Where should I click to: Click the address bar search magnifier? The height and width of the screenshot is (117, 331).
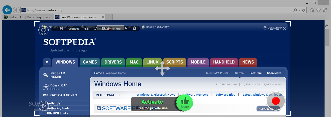pyautogui.click(x=295, y=10)
